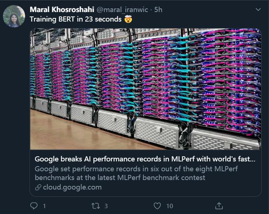269x214 pixels.
Task: Expand the tweet options chevron
Action: 258,10
